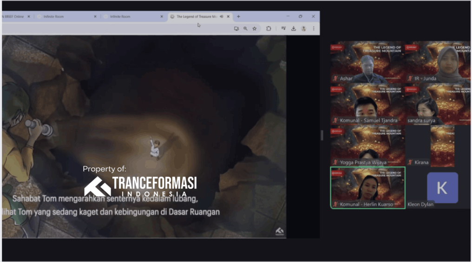
Task: Click the bookmark star icon
Action: pos(255,28)
